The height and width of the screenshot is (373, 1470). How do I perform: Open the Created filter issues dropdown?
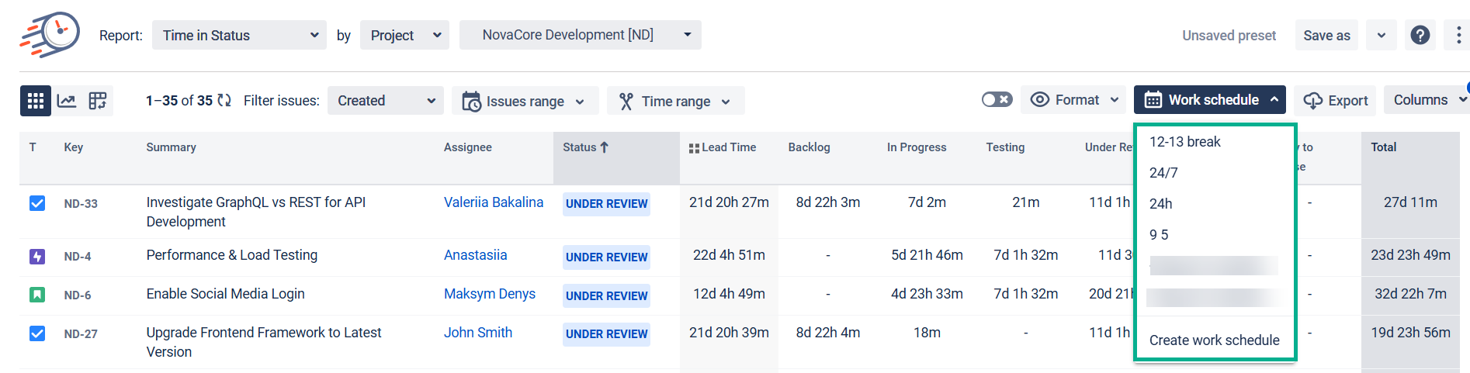(385, 101)
